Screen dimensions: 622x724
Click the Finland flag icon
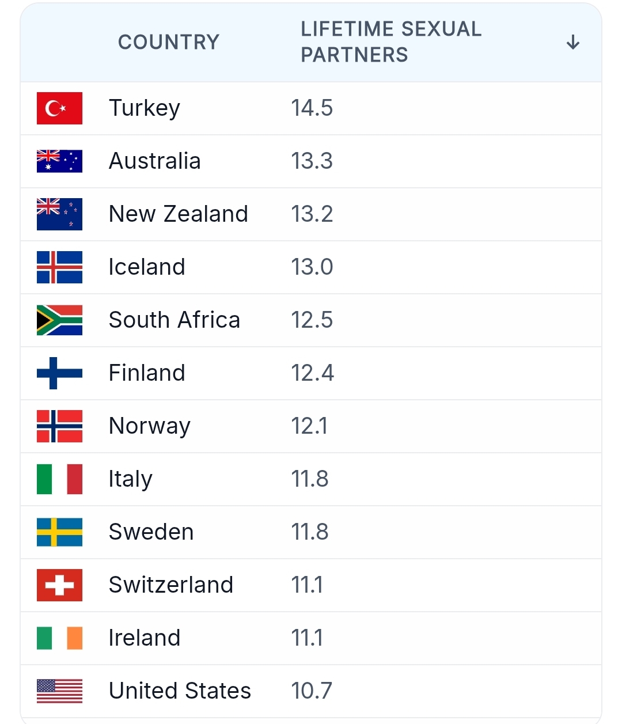click(59, 373)
